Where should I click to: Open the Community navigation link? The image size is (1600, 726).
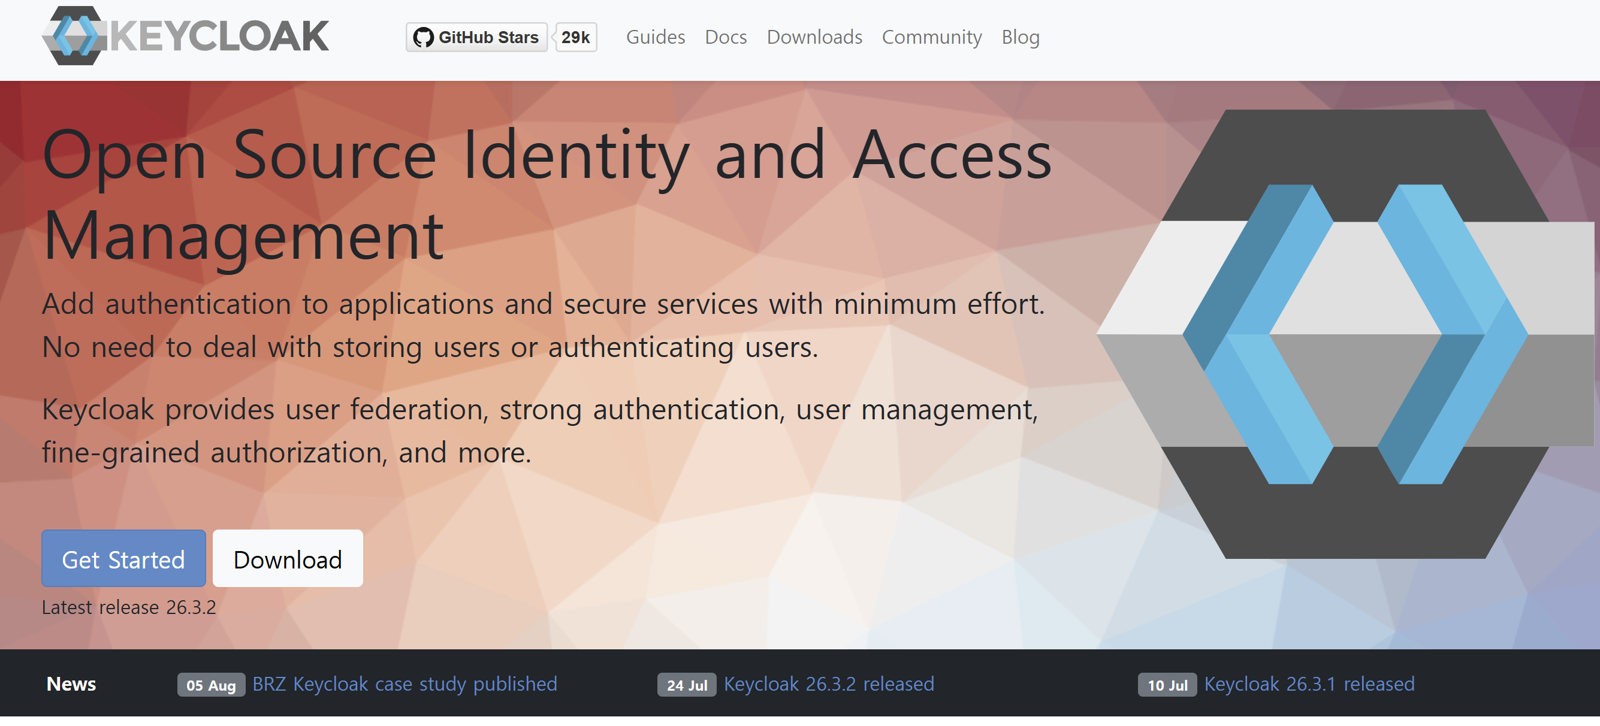tap(932, 37)
